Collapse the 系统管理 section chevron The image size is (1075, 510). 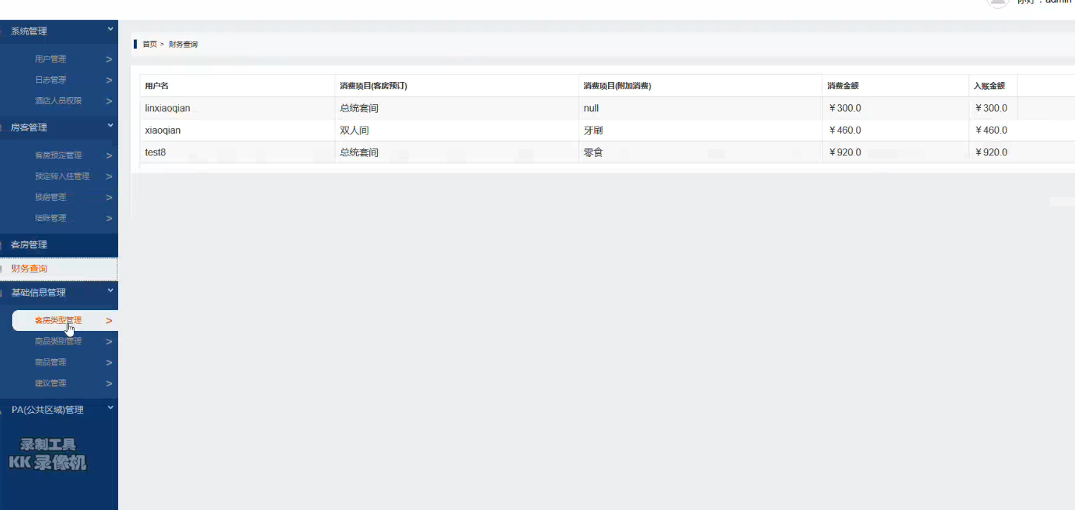pos(110,29)
